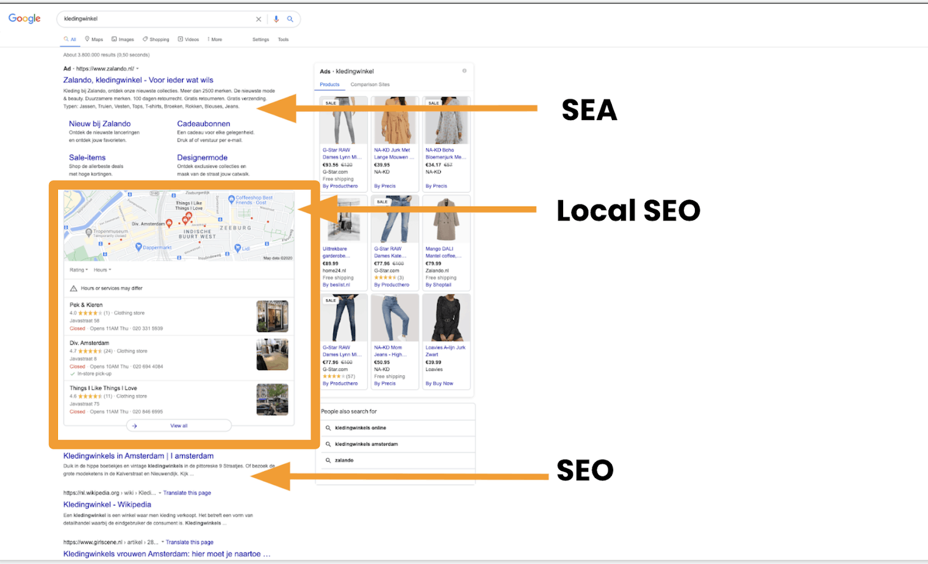View the NA-KD Mom Jeans product image
The width and height of the screenshot is (928, 564).
pos(395,318)
